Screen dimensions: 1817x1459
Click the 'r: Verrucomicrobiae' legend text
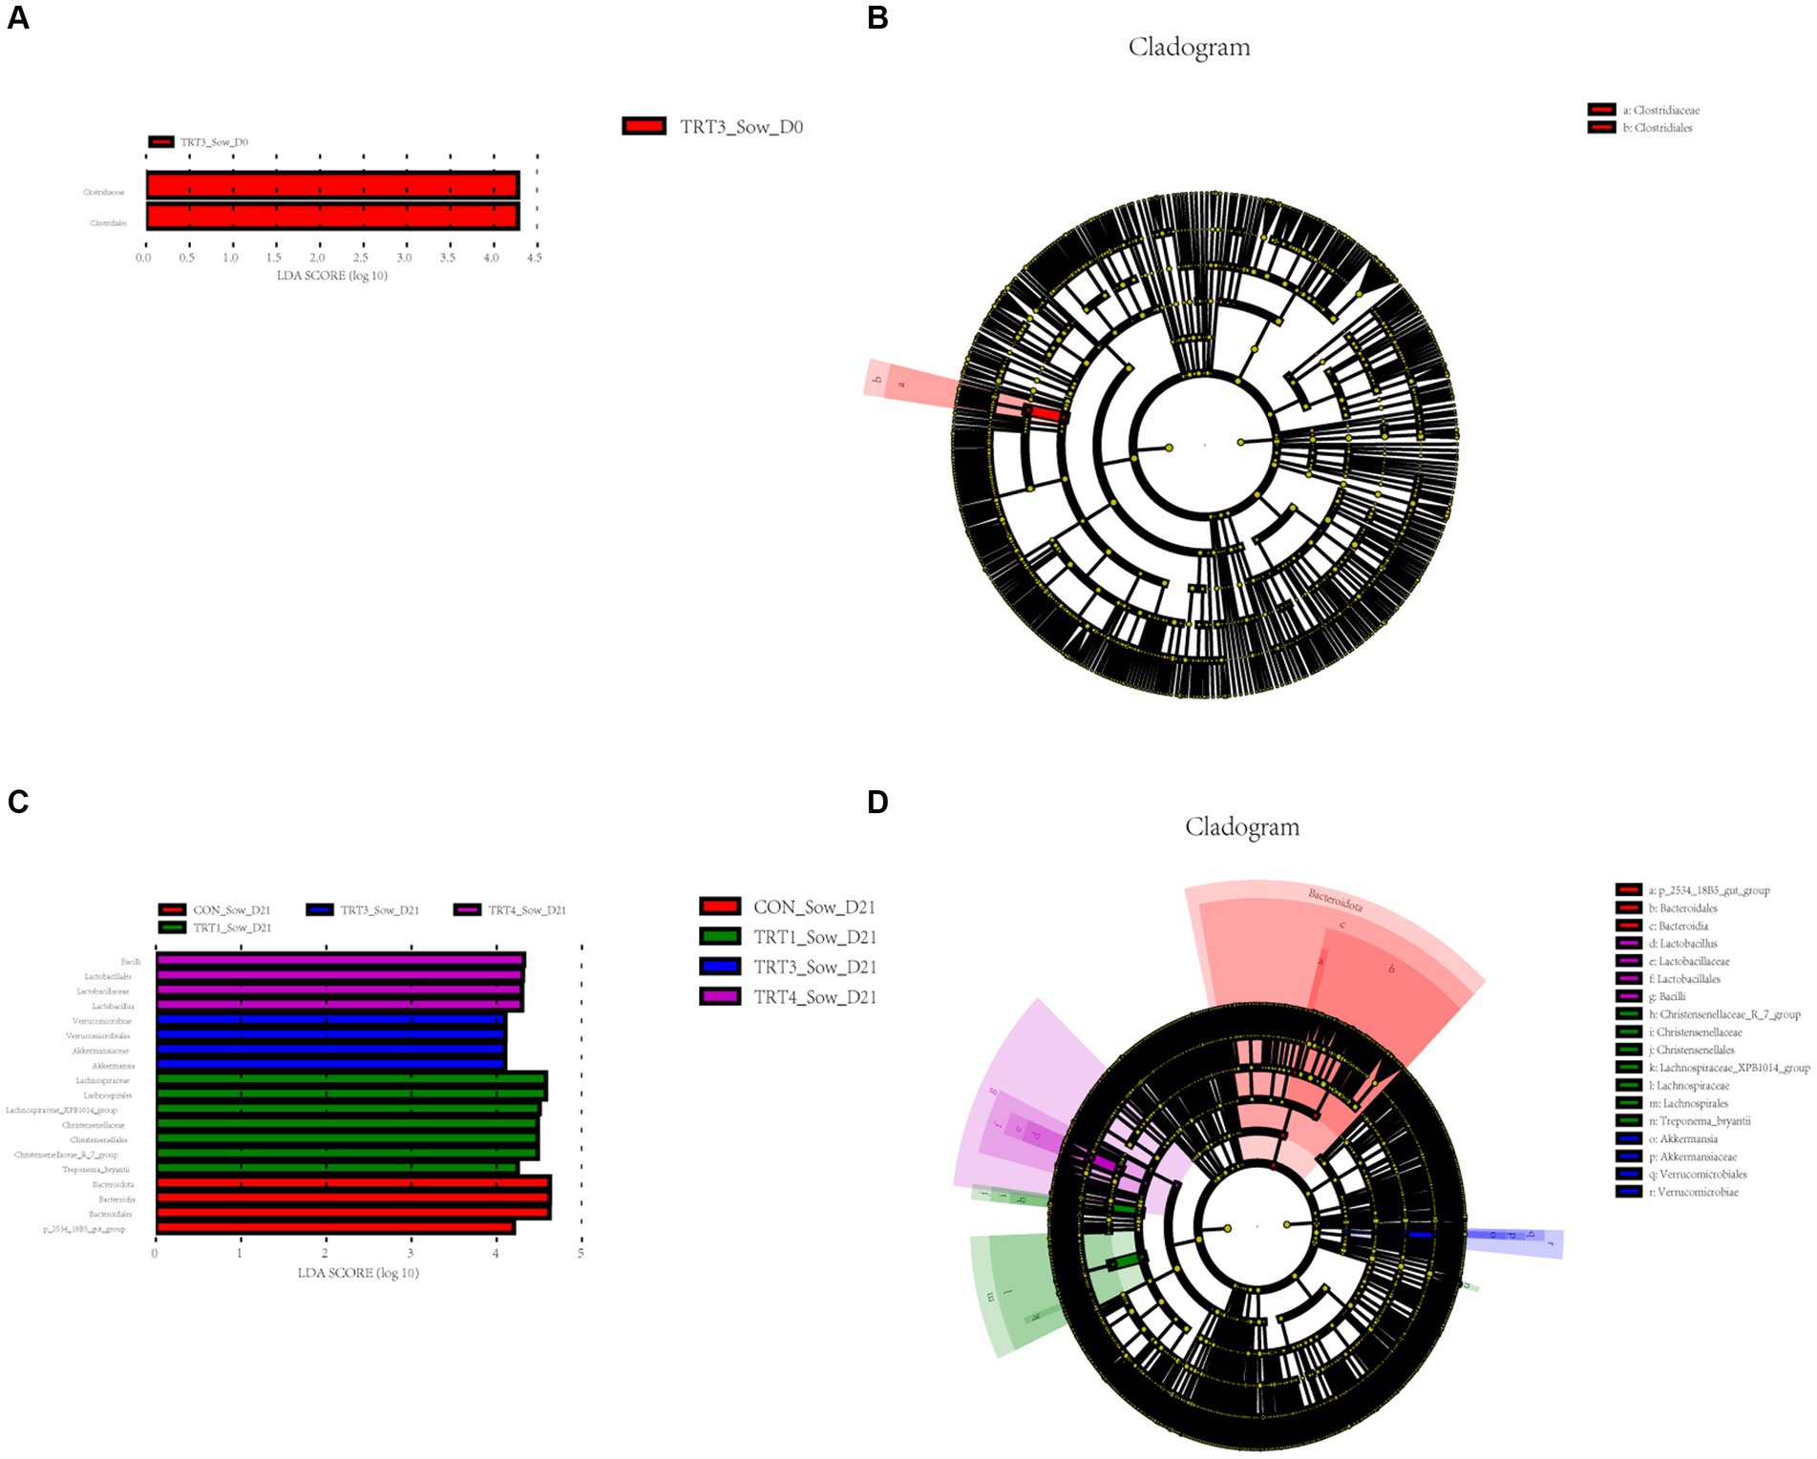click(1694, 1192)
